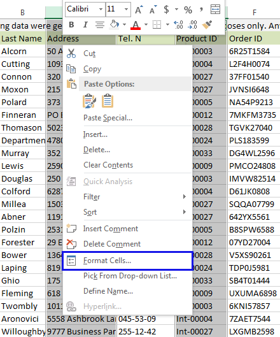The image size is (280, 337).
Task: Increase font size with large A
Action: [139, 10]
